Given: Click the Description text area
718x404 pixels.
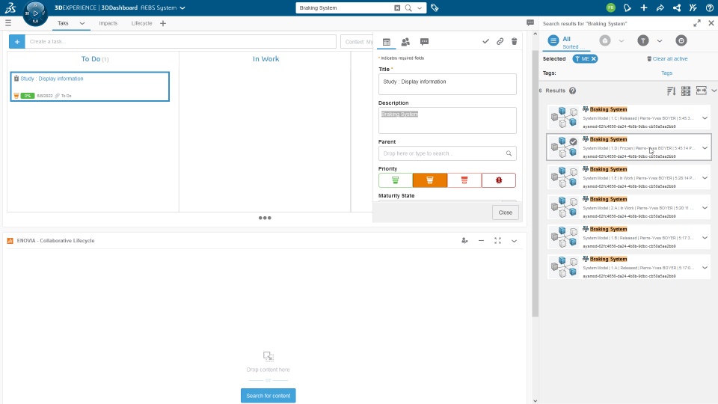Looking at the screenshot, I should coord(447,120).
